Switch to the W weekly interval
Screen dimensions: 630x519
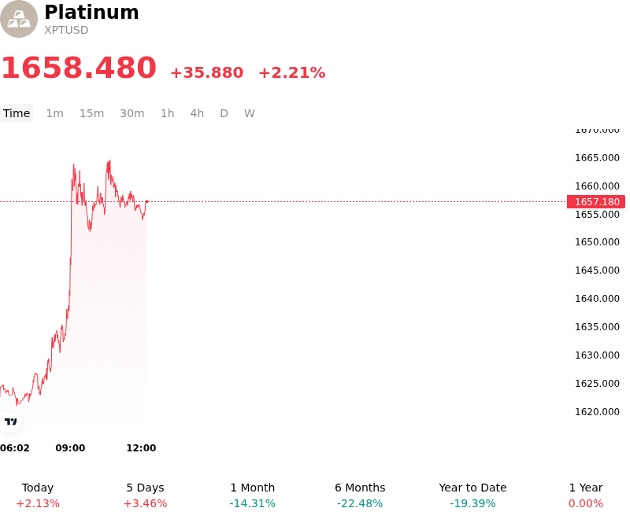[x=250, y=113]
